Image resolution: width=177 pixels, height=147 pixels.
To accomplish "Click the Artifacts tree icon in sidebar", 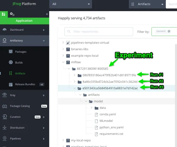I will pos(11,73).
